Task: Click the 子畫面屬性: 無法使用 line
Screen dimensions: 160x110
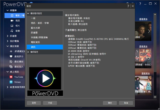Action: (76, 30)
